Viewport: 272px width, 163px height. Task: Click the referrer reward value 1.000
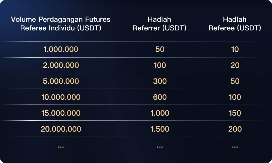pyautogui.click(x=160, y=113)
